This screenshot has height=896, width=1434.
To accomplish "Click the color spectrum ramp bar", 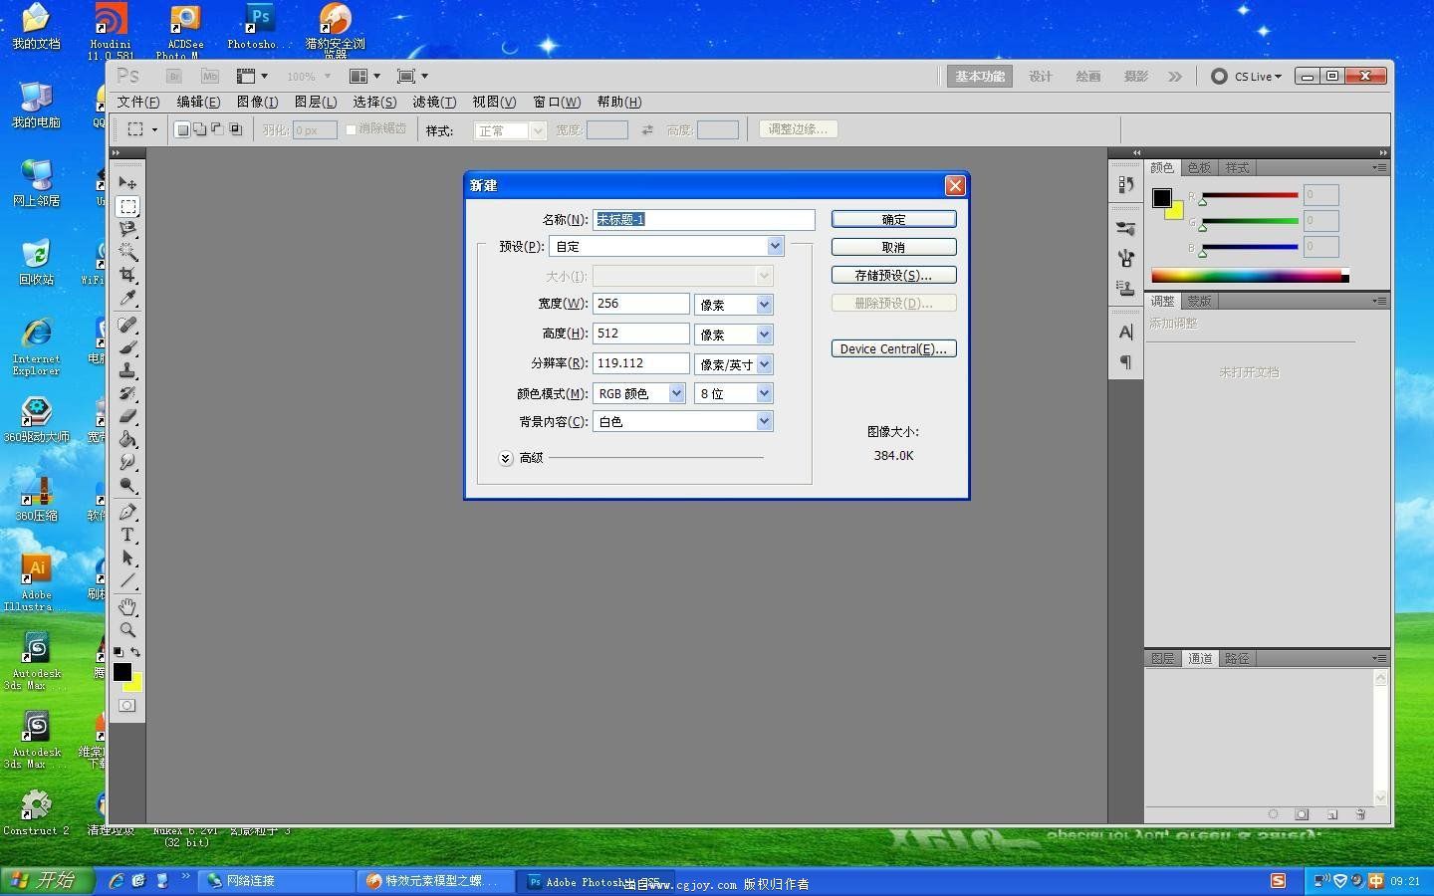I will point(1250,276).
